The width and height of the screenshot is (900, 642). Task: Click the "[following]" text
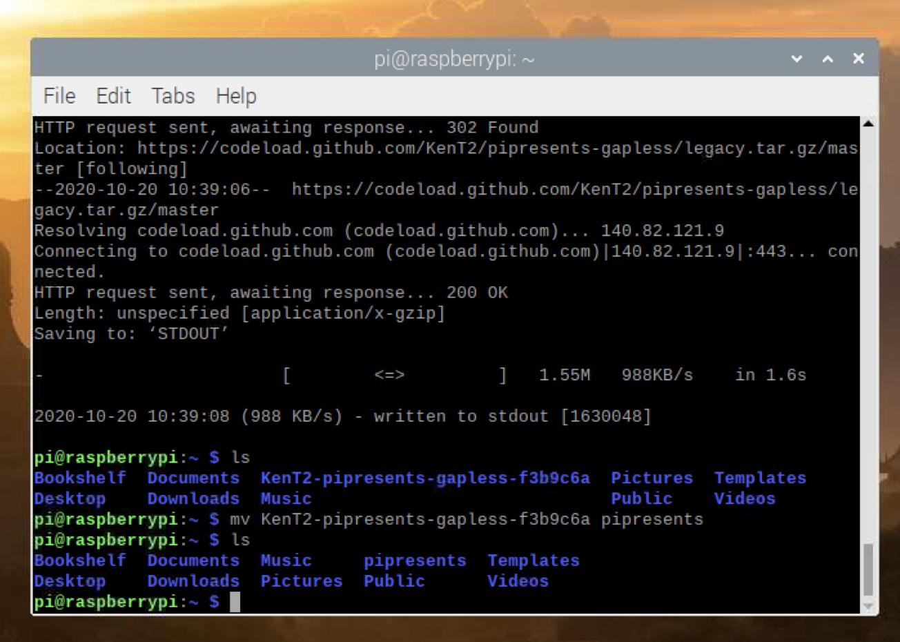tap(132, 169)
